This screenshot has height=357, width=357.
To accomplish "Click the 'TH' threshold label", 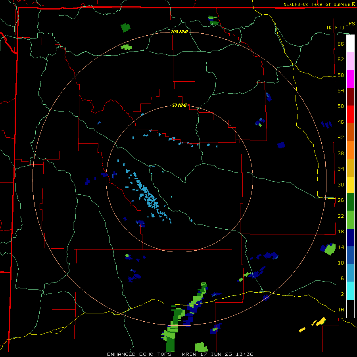I will [341, 310].
